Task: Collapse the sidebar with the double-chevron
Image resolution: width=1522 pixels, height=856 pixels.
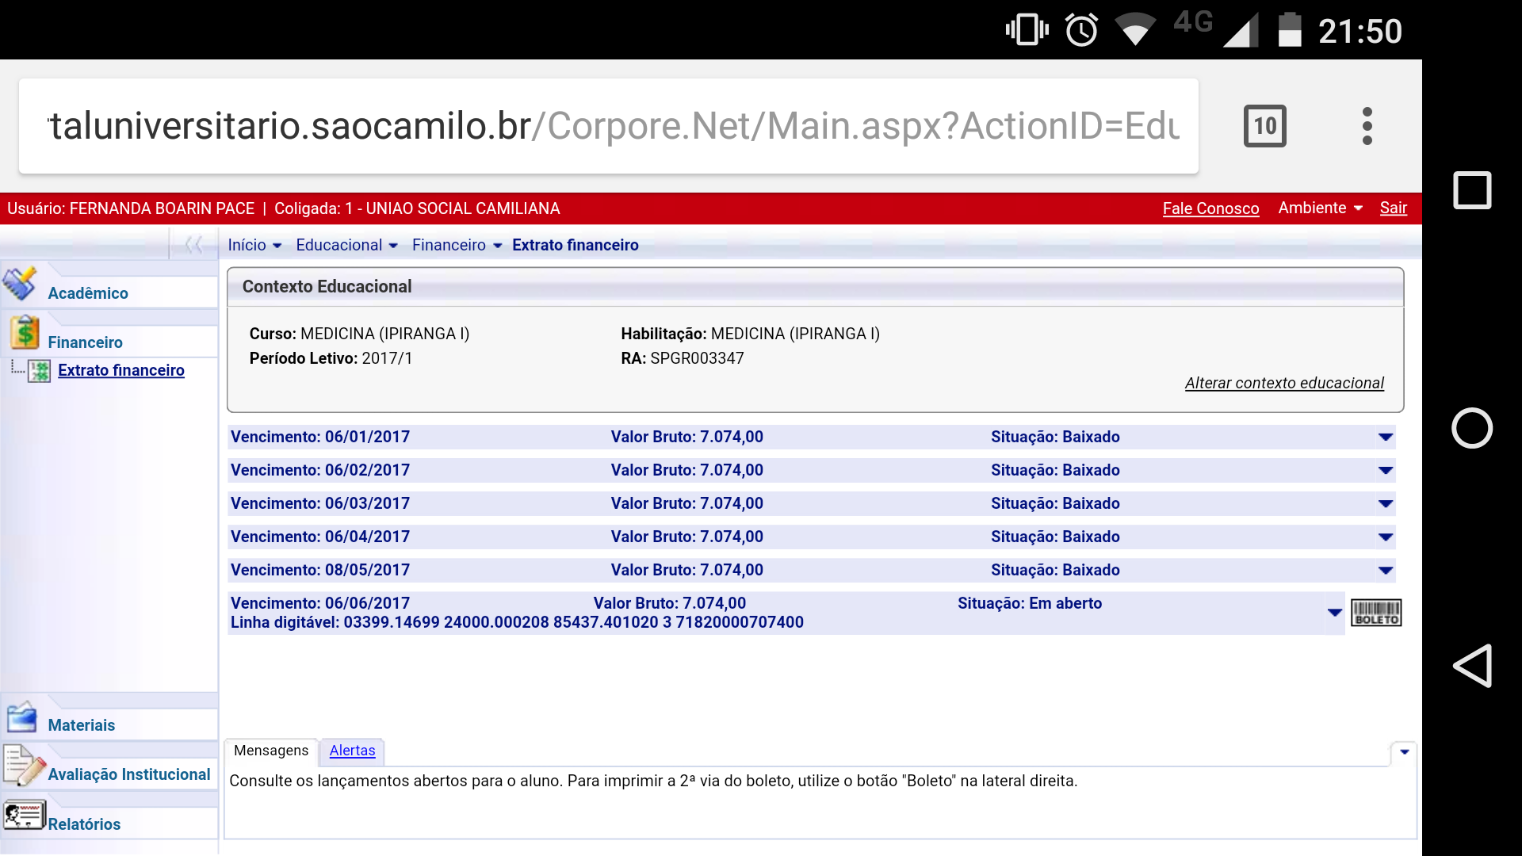Action: coord(193,244)
